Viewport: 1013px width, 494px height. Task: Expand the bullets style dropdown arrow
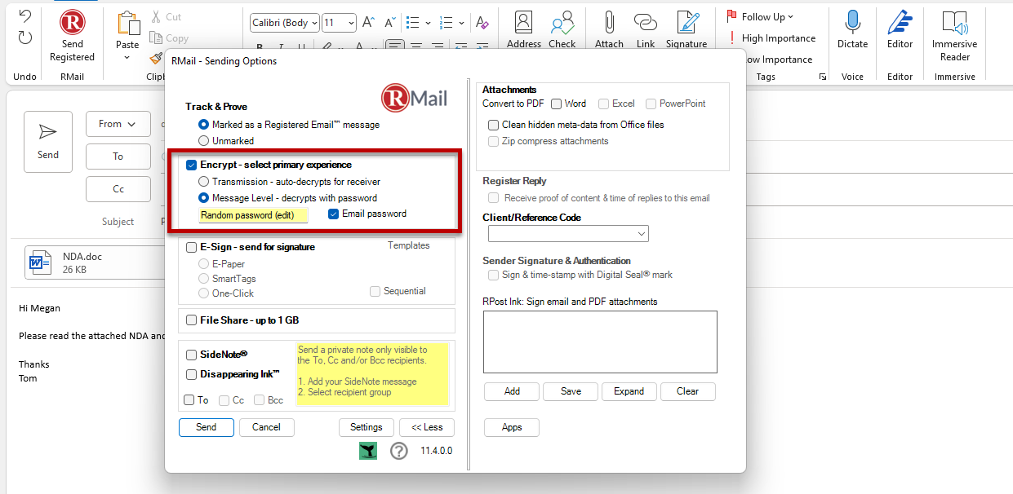(x=429, y=23)
